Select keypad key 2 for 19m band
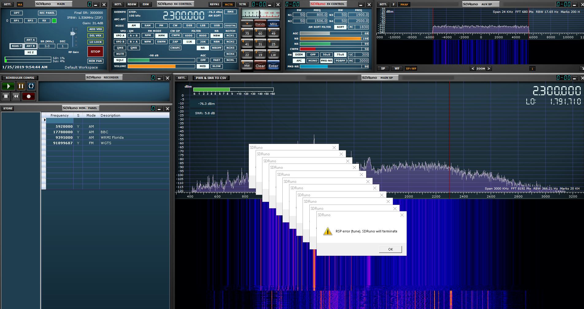 coord(260,54)
